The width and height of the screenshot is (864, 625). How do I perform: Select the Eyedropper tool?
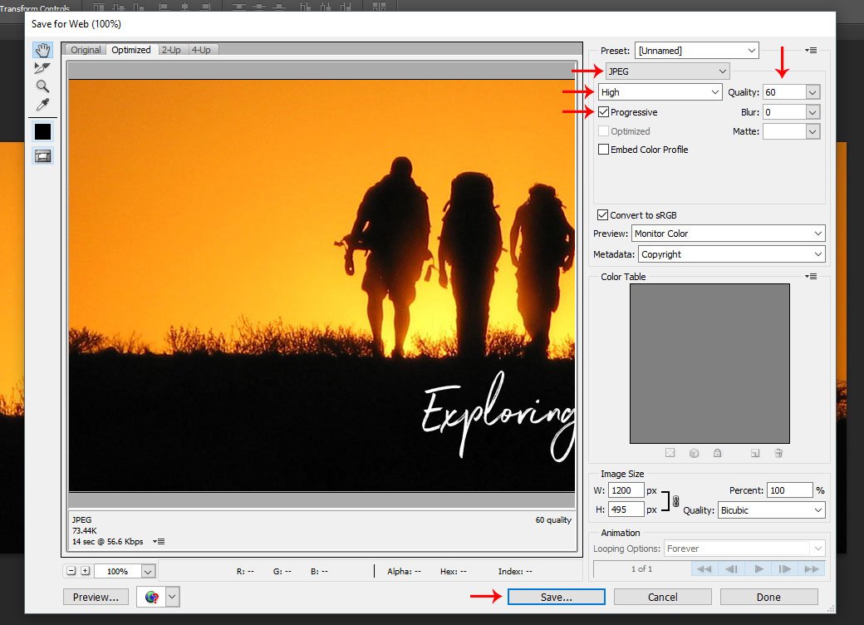(42, 104)
